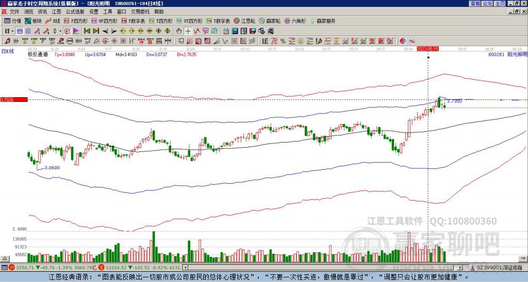This screenshot has width=528, height=282.
Task: Open 赢家服务 with dollar icon
Action: 323,21
